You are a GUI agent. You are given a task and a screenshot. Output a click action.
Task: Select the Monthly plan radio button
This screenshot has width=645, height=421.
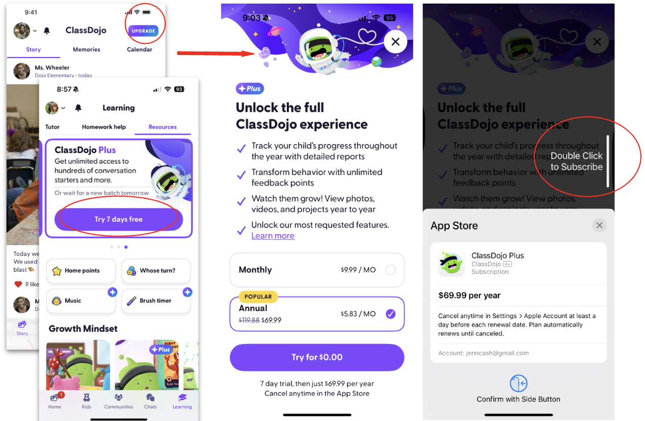tap(390, 270)
